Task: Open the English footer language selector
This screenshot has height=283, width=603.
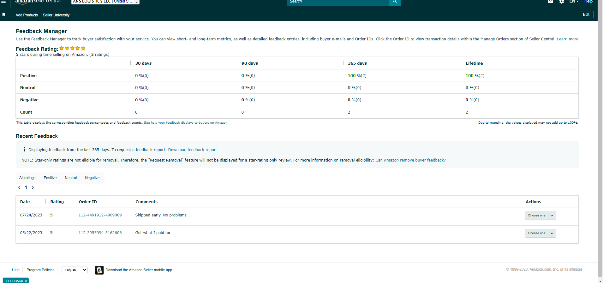Action: (75, 270)
